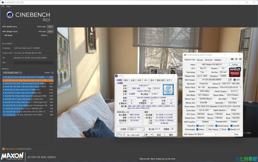Switch to the CPU-Z SPD tab
Viewport: 258px width, 162px height.
pos(146,80)
